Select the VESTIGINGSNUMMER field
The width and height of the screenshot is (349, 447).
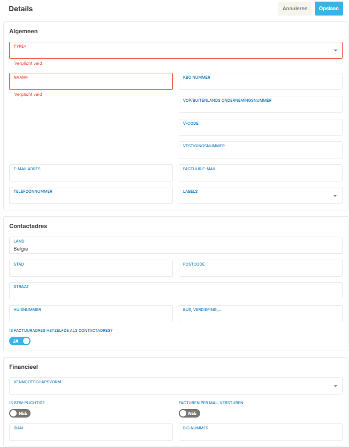coord(261,150)
